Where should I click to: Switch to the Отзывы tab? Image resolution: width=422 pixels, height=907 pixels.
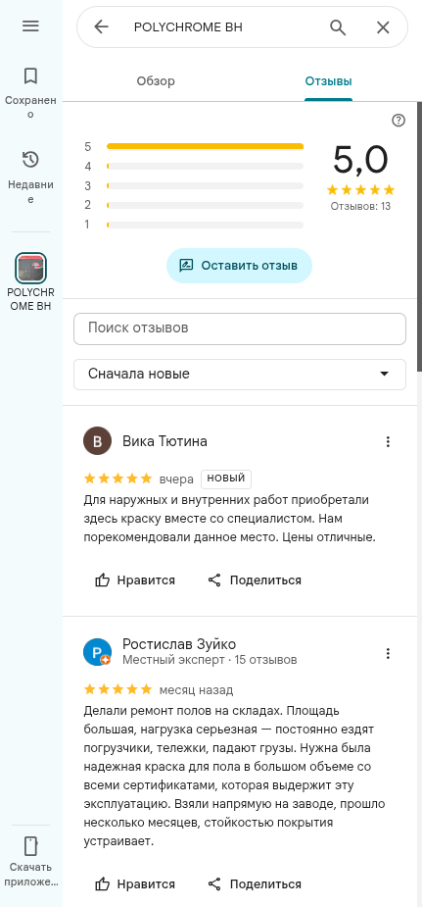[328, 81]
